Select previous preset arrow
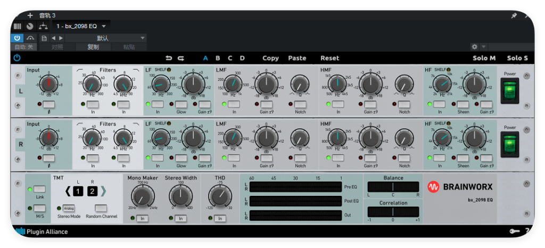The height and width of the screenshot is (248, 545). (x=53, y=38)
